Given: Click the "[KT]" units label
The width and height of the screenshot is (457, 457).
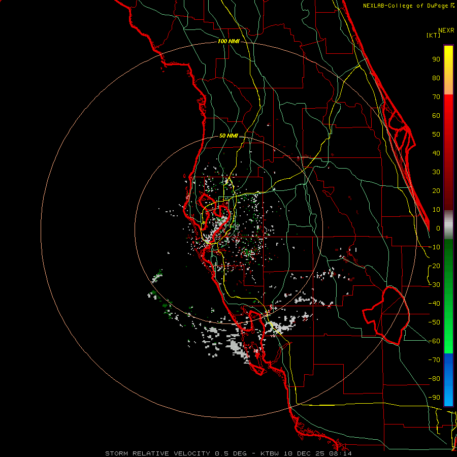Looking at the screenshot, I should click(433, 35).
